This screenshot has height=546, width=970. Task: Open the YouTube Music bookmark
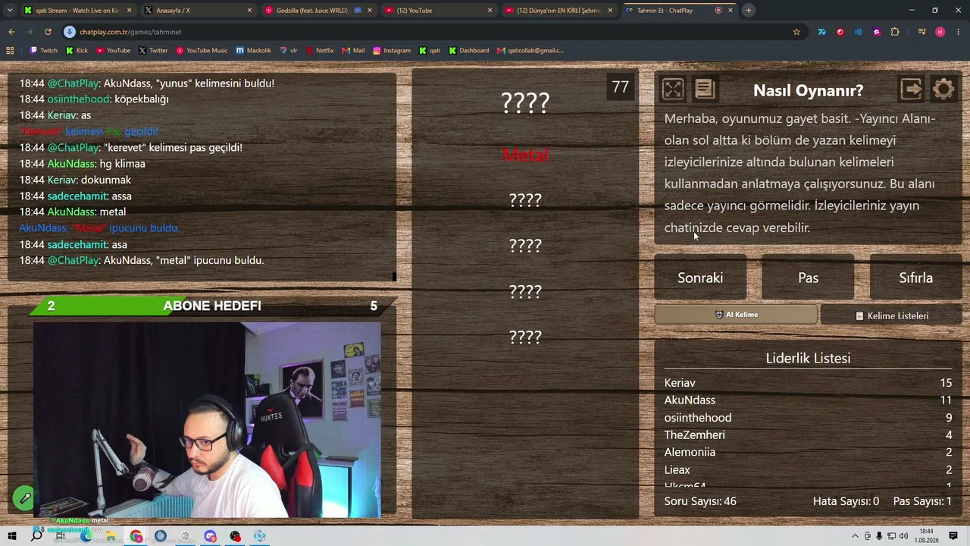202,51
